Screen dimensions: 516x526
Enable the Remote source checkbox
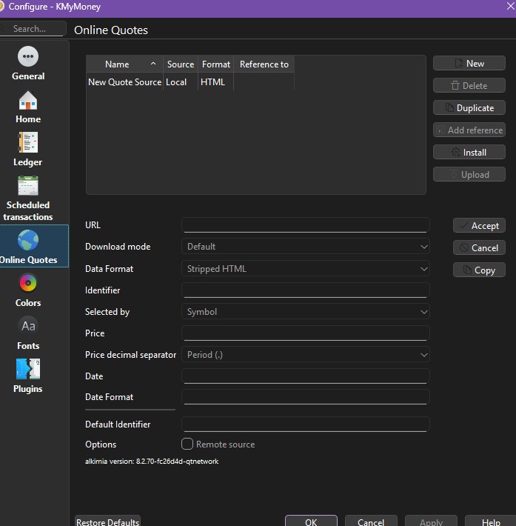(x=188, y=445)
